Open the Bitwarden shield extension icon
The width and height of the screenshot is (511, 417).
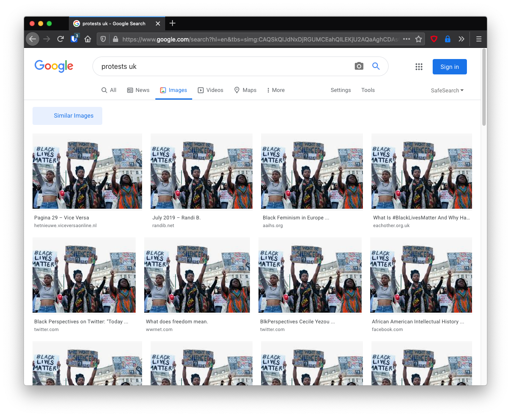coord(74,39)
